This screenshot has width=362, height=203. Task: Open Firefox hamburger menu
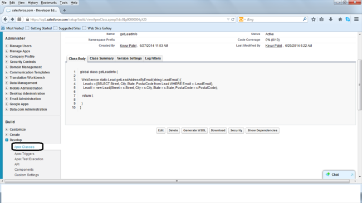tap(356, 19)
